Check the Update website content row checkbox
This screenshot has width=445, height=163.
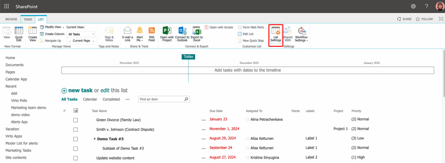click(x=76, y=158)
